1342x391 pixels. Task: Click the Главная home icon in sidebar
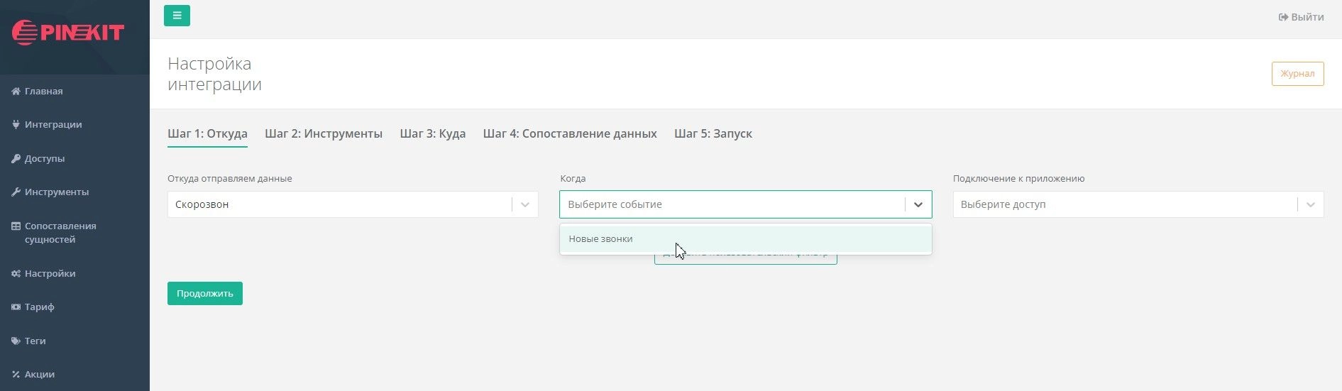click(x=16, y=92)
